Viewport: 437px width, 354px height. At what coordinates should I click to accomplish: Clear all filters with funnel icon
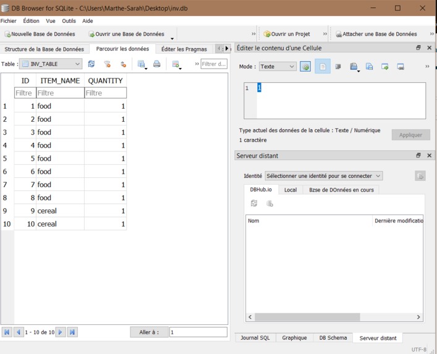pyautogui.click(x=108, y=64)
